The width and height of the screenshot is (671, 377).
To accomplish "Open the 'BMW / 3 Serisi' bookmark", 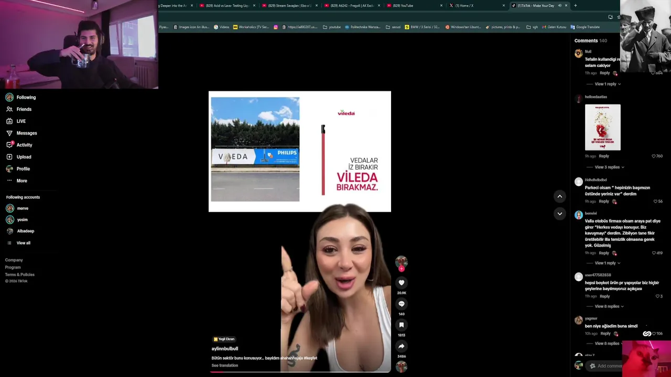I will pos(423,27).
